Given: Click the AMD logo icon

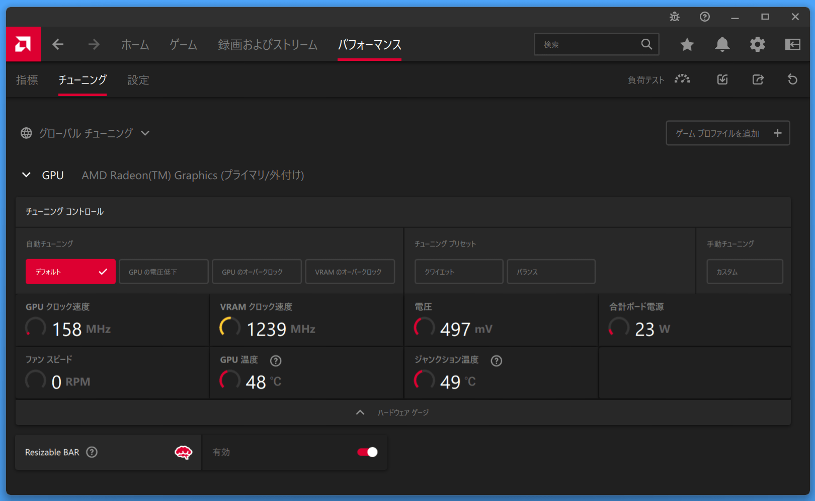Looking at the screenshot, I should (23, 44).
